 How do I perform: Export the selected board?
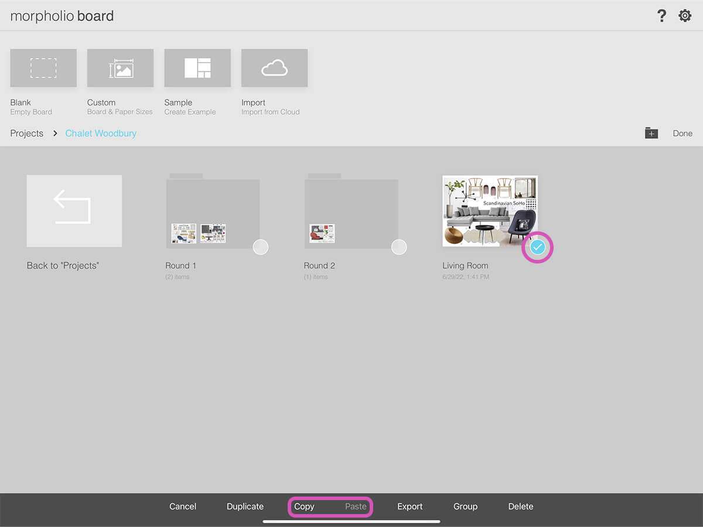point(409,507)
